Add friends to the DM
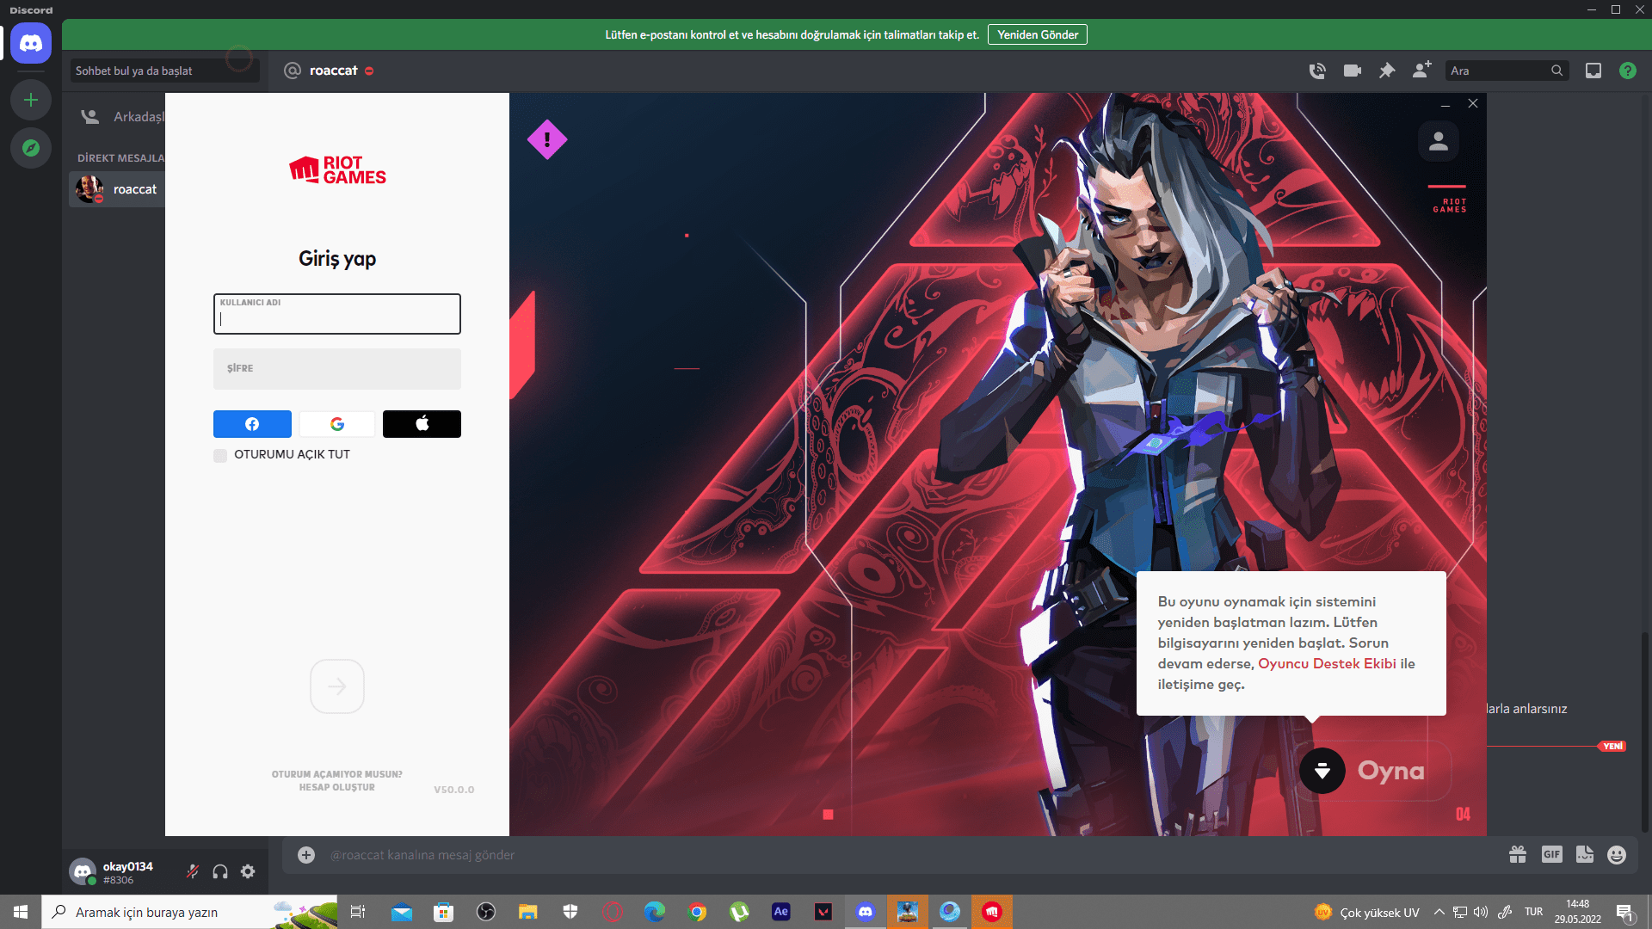This screenshot has height=929, width=1652. pyautogui.click(x=1421, y=70)
